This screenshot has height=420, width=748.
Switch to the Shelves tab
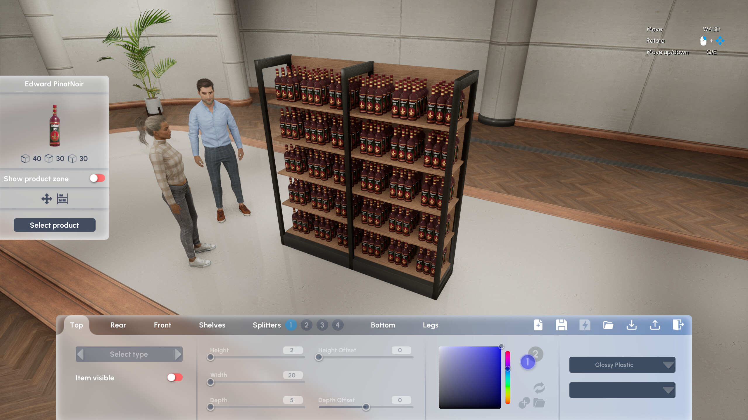pos(212,325)
